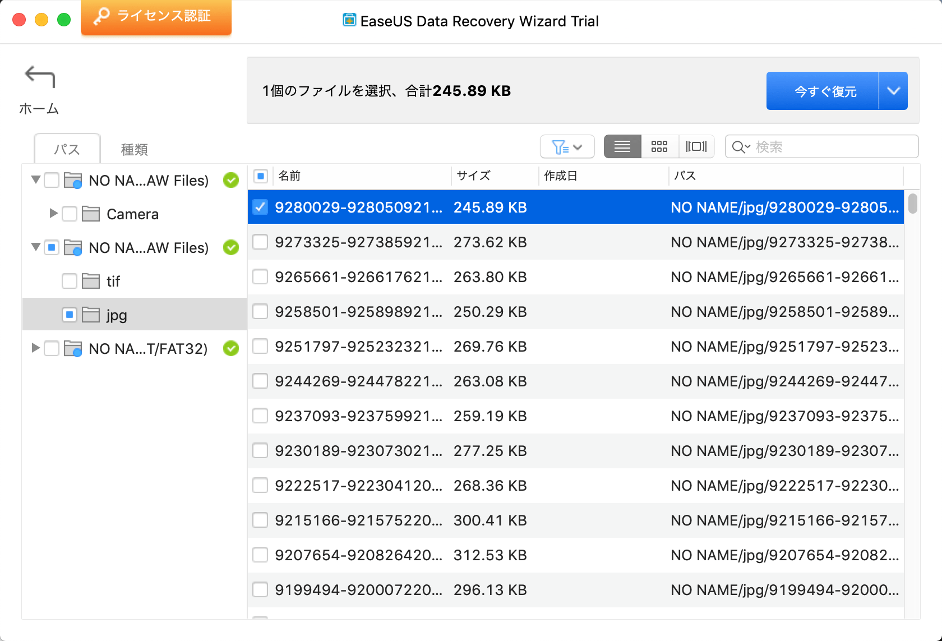
Task: Click green check badge beside NO NA...T/FAT32)
Action: coord(231,348)
